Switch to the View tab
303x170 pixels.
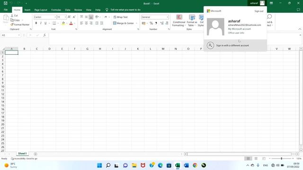tap(89, 10)
